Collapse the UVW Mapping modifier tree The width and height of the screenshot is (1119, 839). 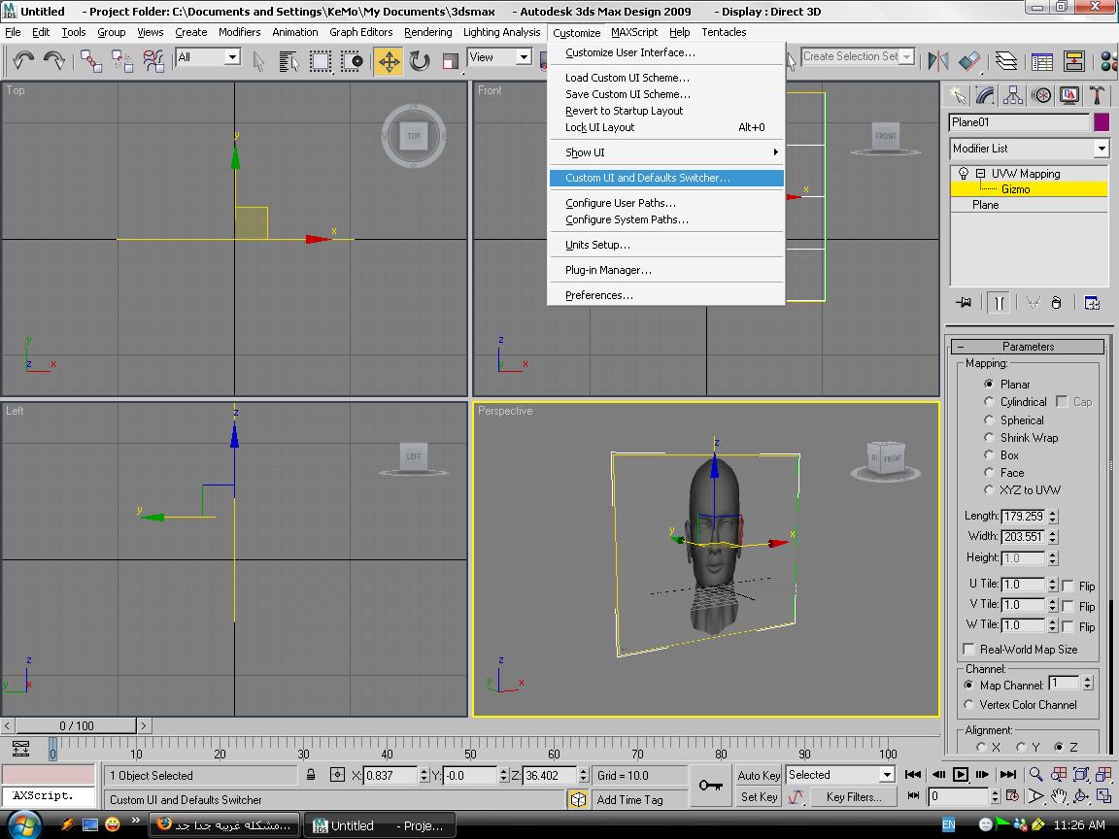pos(980,174)
